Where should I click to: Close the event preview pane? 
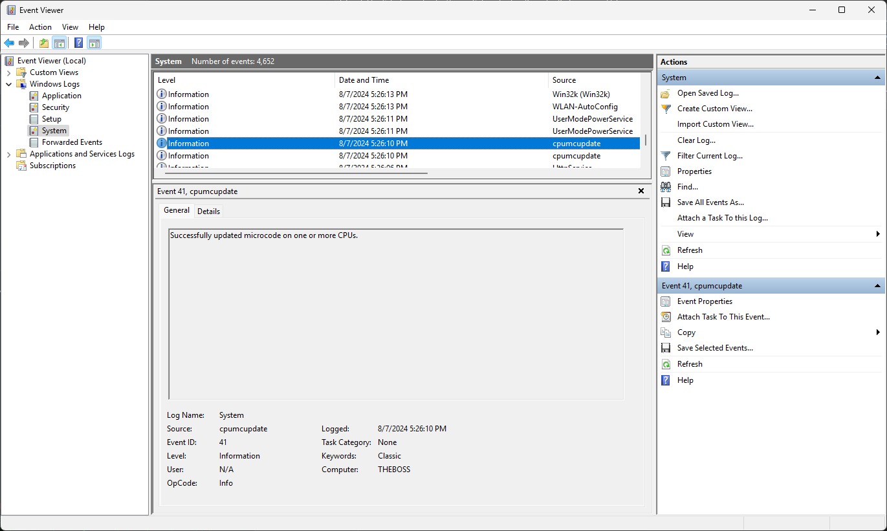641,191
